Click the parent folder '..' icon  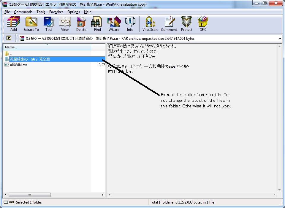point(7,54)
